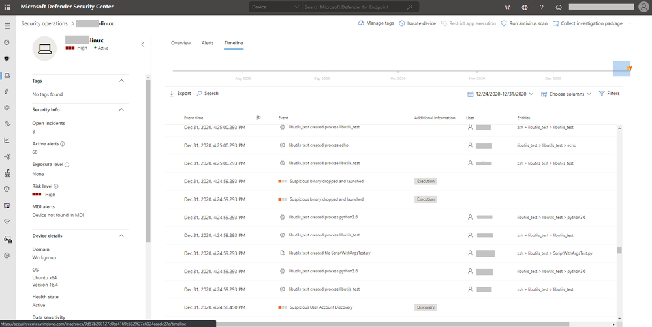652x327 pixels.
Task: Open the globe language settings icon
Action: pyautogui.click(x=524, y=7)
